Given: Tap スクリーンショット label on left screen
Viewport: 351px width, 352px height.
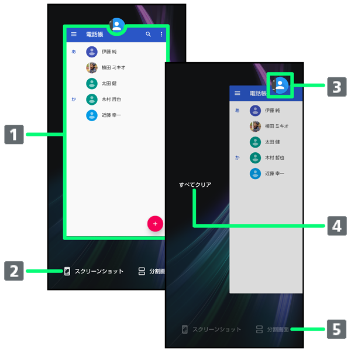Looking at the screenshot, I should pyautogui.click(x=99, y=271).
